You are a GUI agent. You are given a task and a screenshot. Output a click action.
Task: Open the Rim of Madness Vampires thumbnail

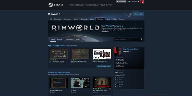[x=102, y=83]
